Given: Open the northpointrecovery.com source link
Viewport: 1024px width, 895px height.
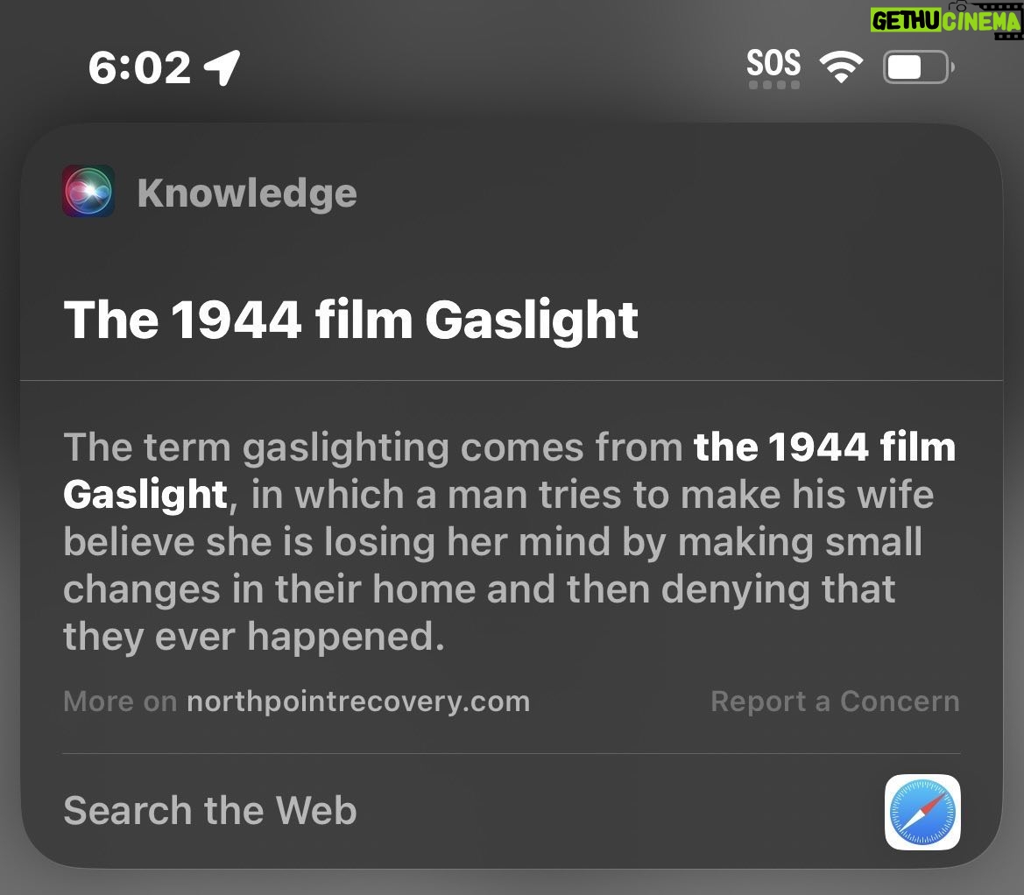Looking at the screenshot, I should [358, 701].
